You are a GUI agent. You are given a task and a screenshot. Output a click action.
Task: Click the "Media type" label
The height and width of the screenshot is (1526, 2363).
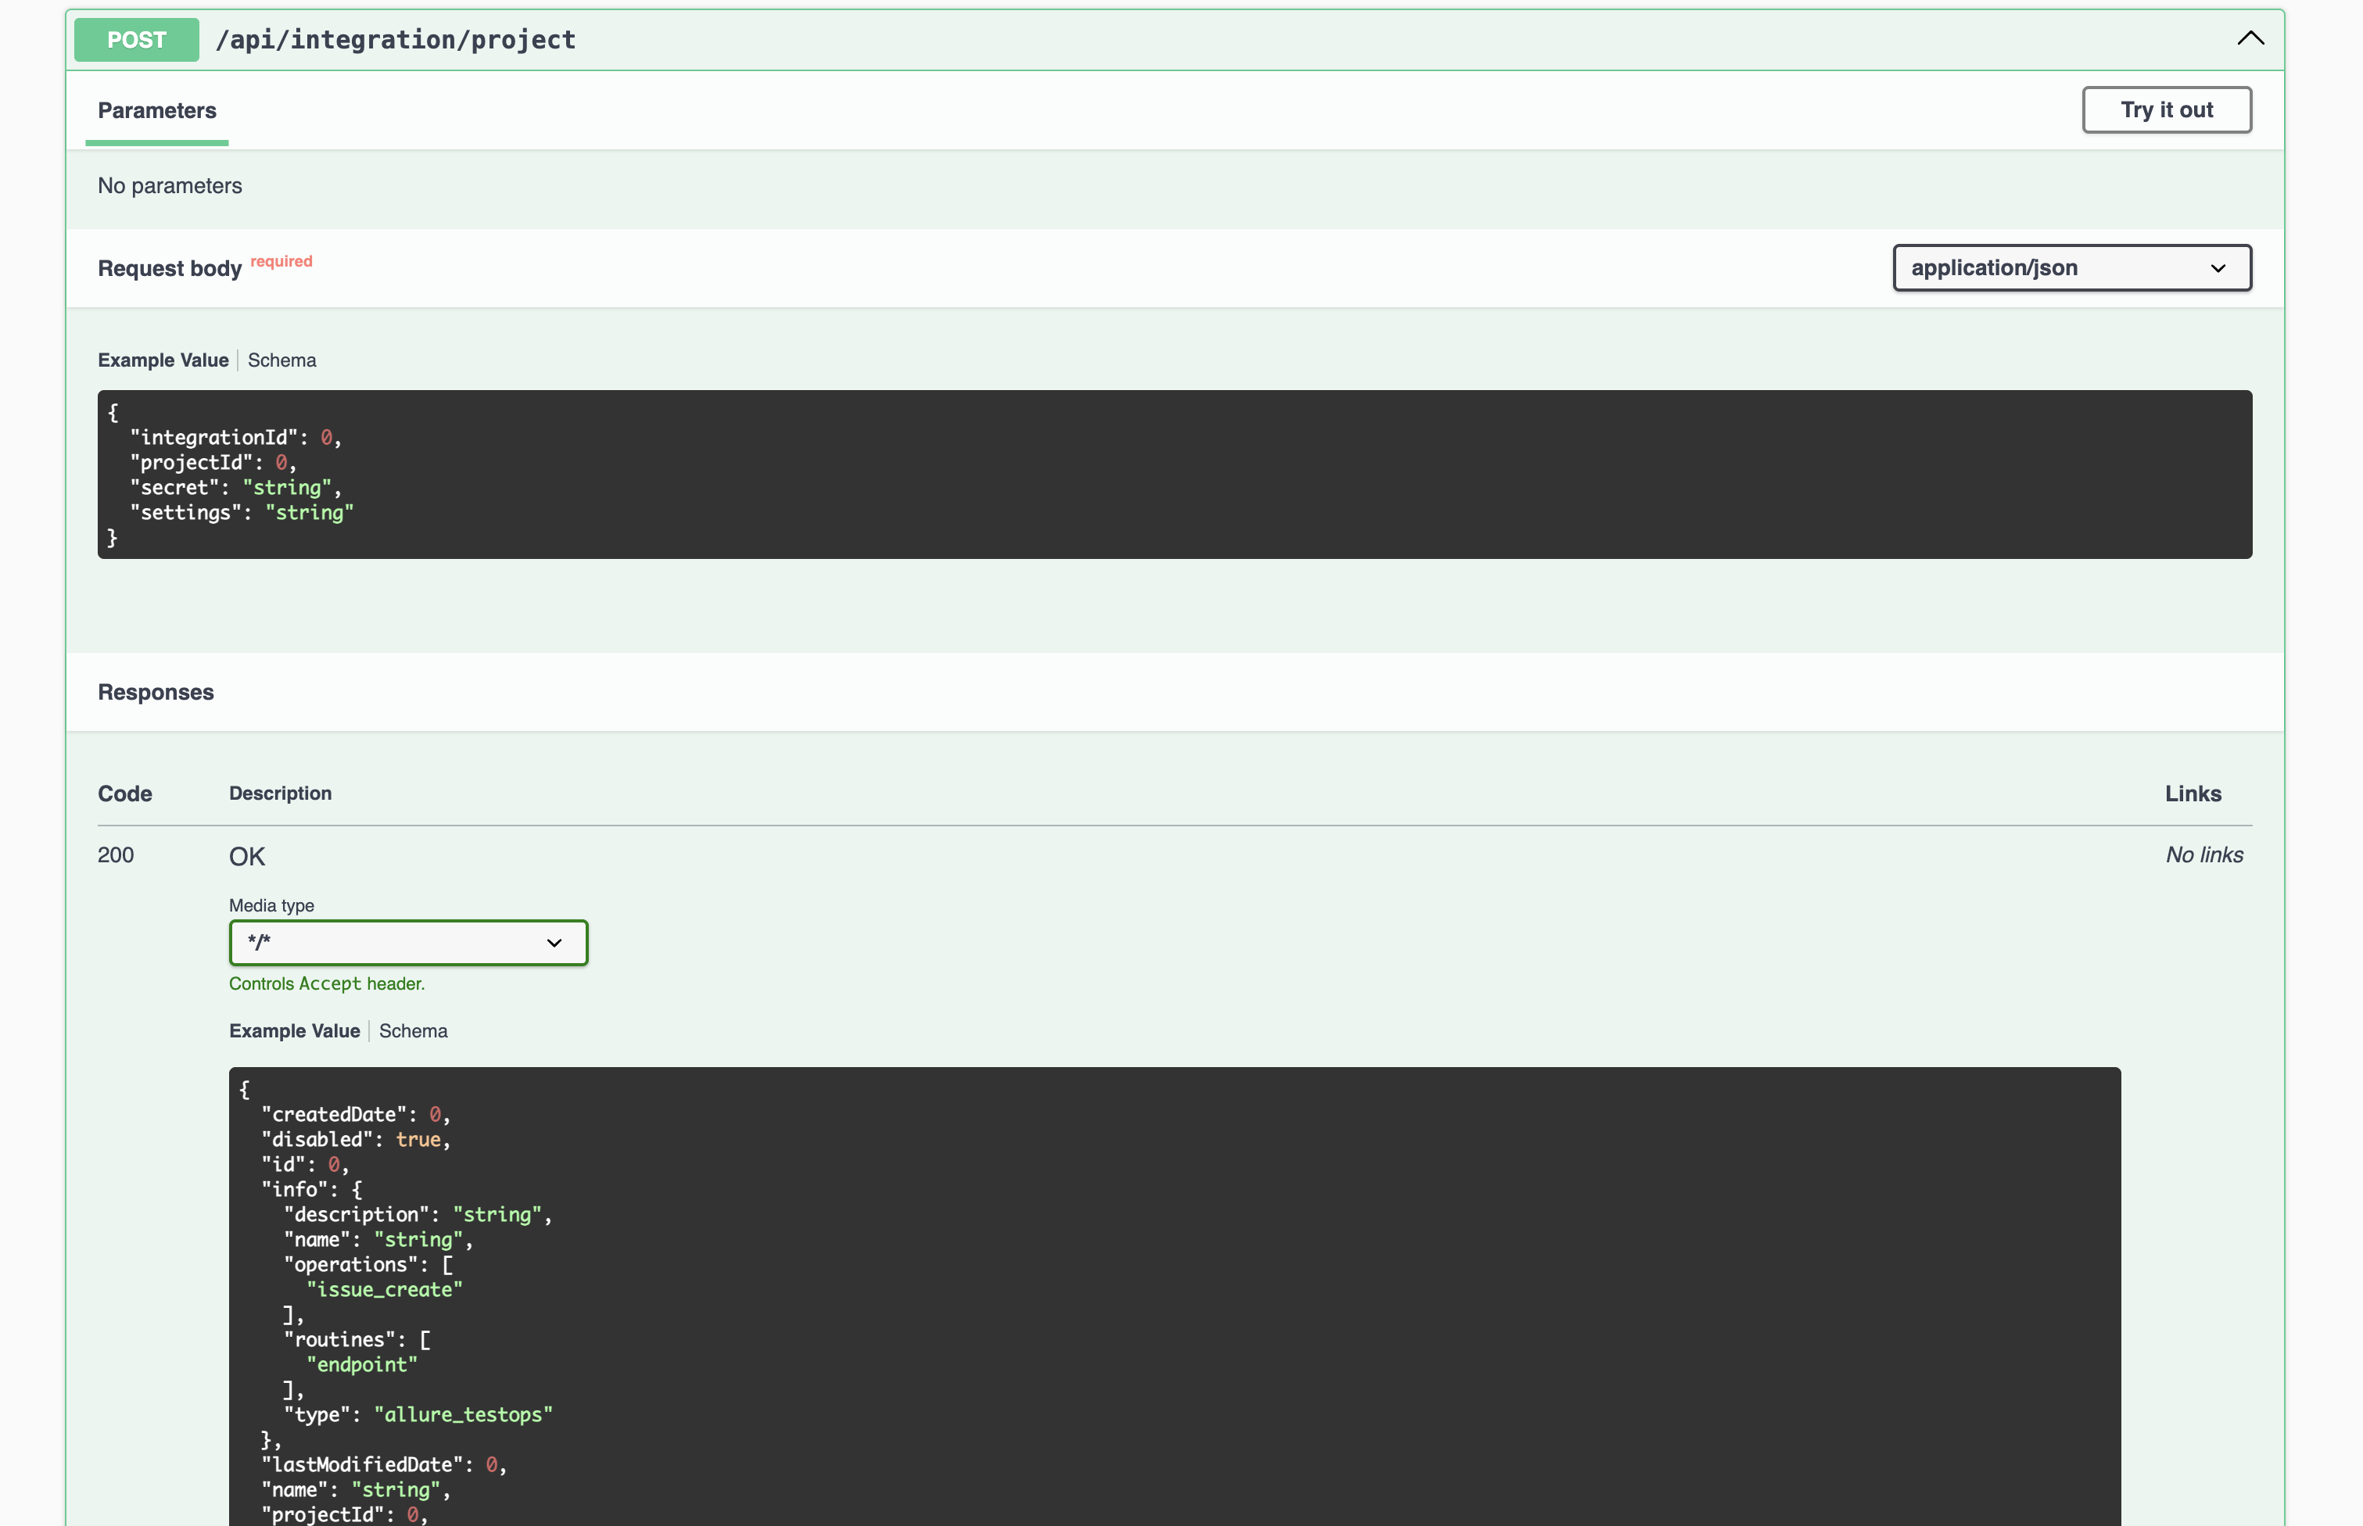271,906
